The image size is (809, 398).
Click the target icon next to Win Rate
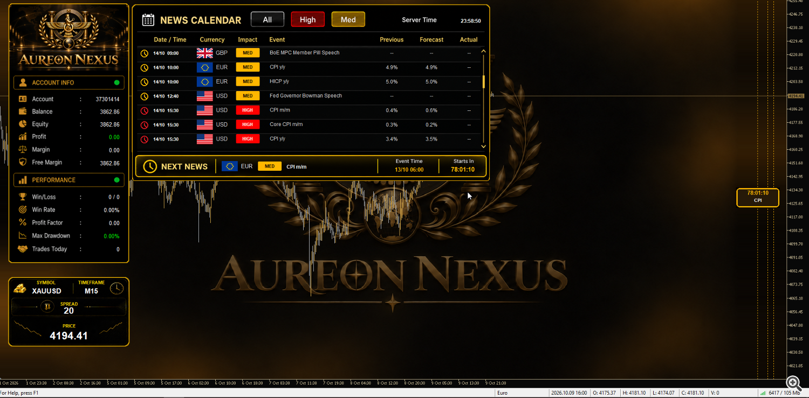pyautogui.click(x=23, y=210)
